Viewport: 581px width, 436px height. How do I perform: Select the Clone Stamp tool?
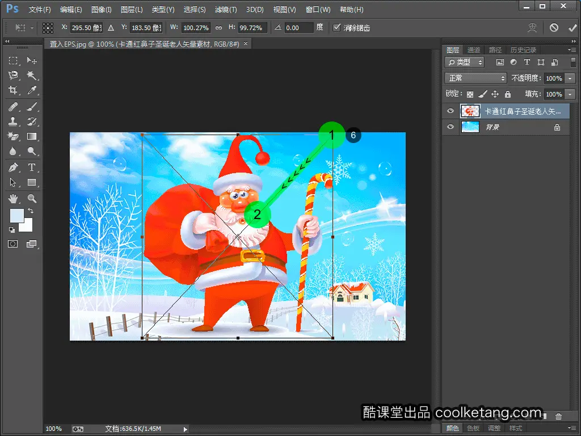pyautogui.click(x=13, y=121)
